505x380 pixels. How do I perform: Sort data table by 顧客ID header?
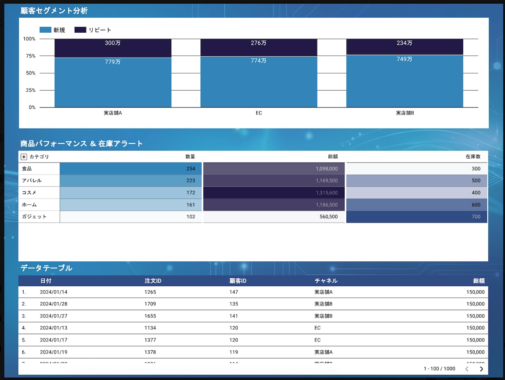(238, 281)
